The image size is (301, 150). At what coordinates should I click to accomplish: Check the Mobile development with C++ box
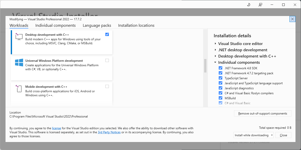tap(107, 86)
